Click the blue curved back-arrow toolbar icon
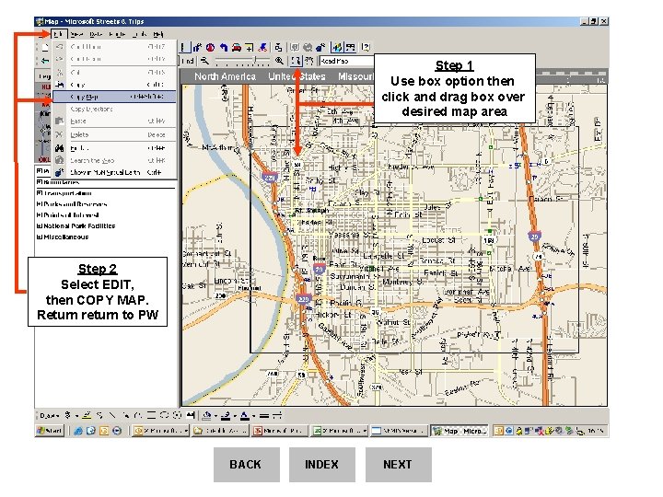The image size is (663, 497). 224,47
